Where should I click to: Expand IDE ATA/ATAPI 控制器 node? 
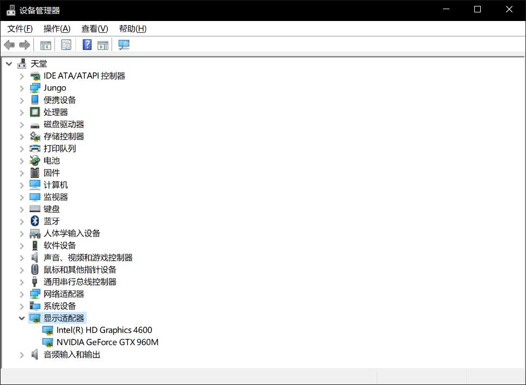pyautogui.click(x=22, y=76)
